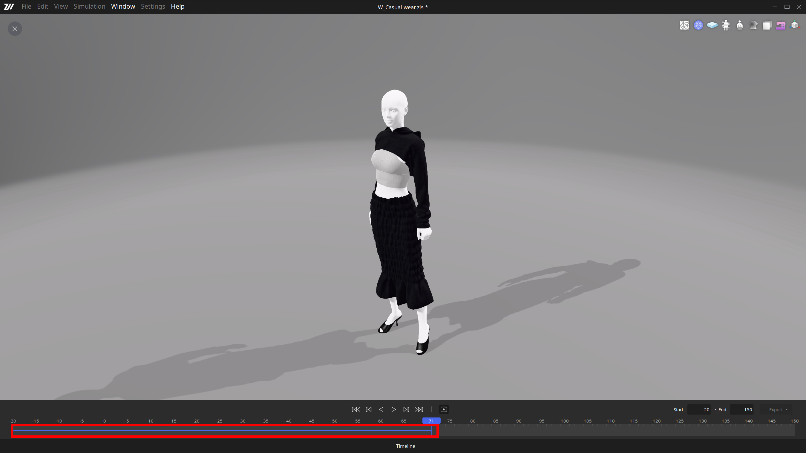Screen dimensions: 806x453
Task: Open the View menu
Action: pos(61,7)
